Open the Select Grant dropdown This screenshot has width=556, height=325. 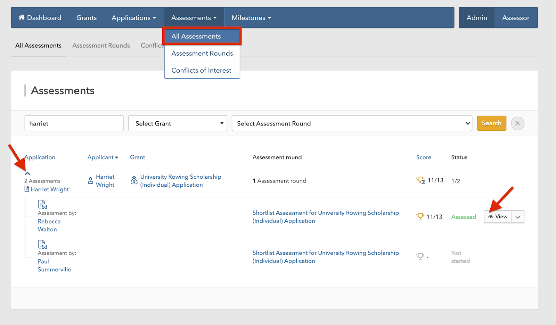[x=177, y=123]
